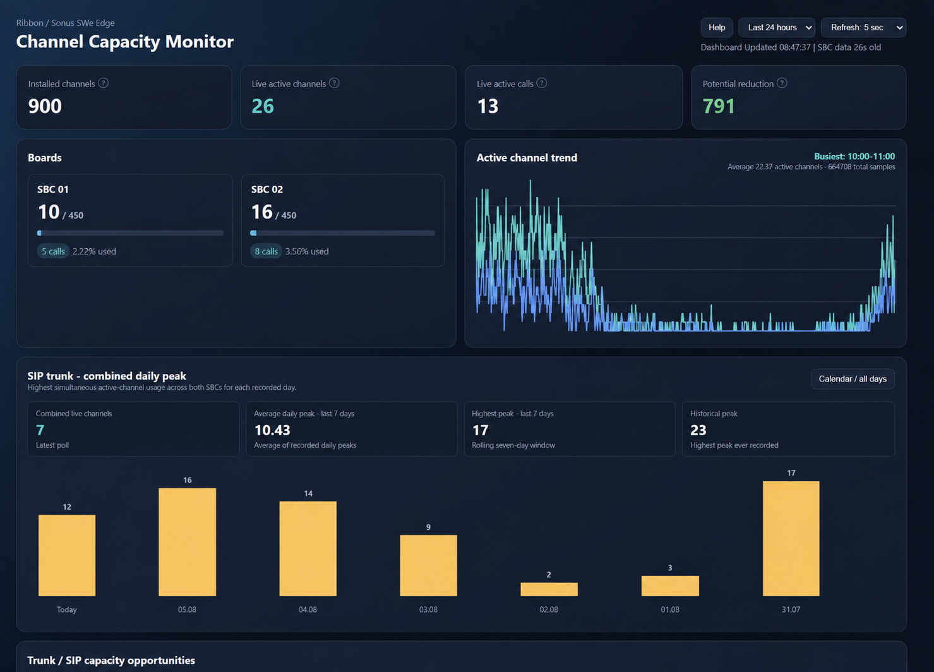Click the SBC 02 board title
Screen dimensions: 934x672
267,189
